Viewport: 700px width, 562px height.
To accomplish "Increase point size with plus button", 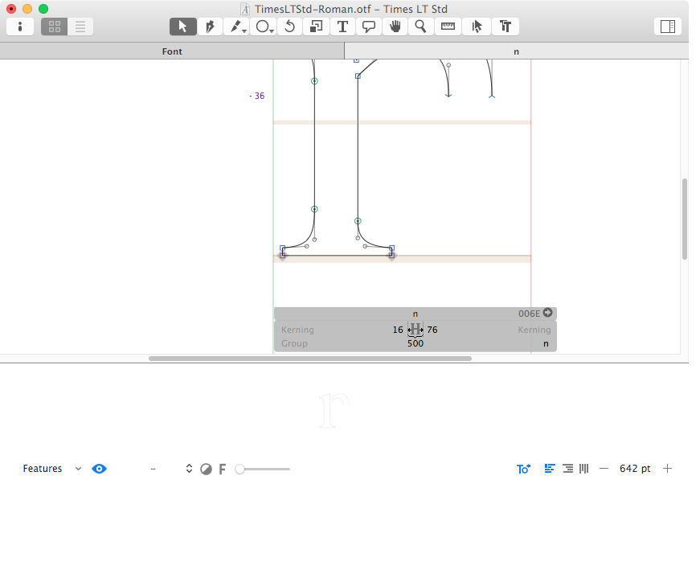I will [667, 469].
